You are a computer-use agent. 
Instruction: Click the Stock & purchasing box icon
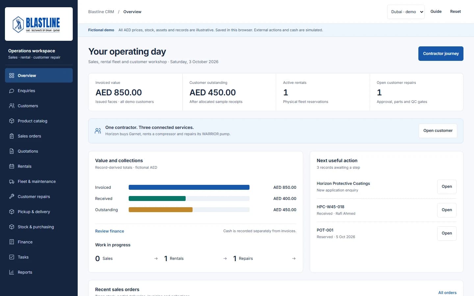(12, 227)
